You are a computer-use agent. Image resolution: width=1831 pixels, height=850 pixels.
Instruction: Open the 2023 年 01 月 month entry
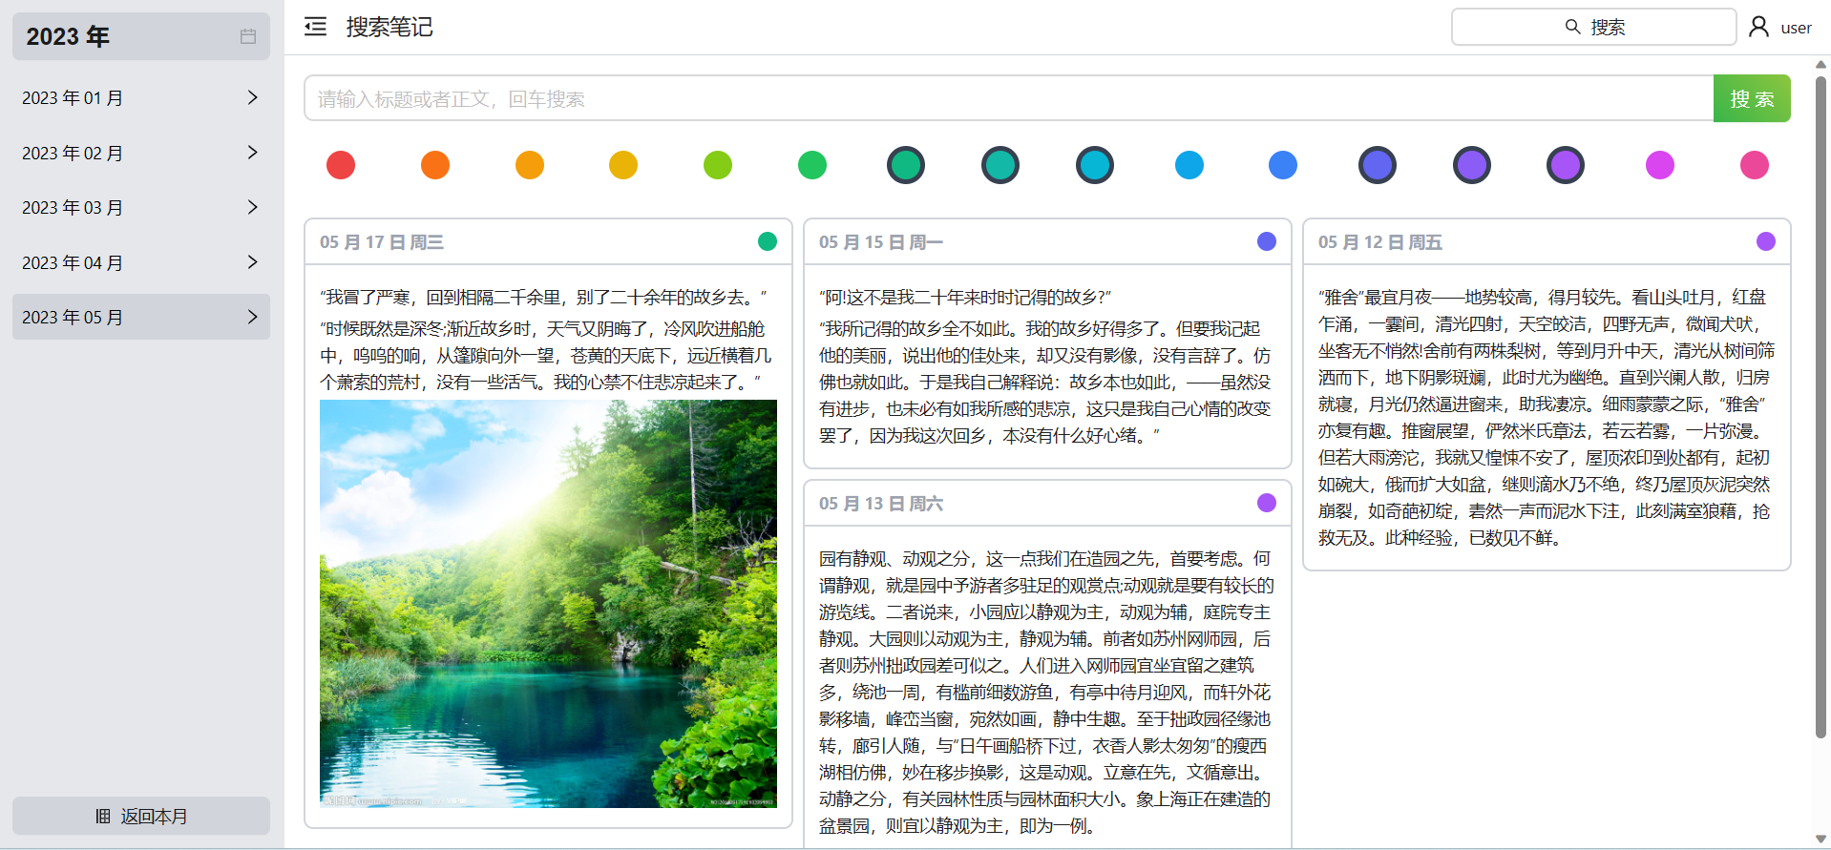tap(141, 97)
